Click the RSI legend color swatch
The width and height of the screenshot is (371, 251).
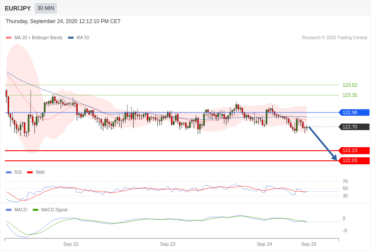9,173
